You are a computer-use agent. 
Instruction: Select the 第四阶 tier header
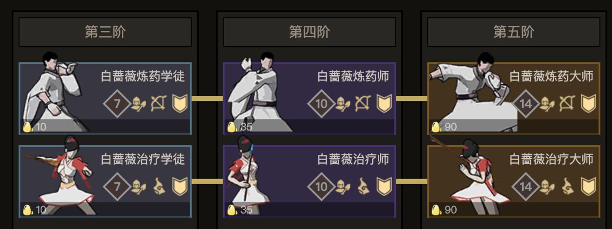pos(309,32)
